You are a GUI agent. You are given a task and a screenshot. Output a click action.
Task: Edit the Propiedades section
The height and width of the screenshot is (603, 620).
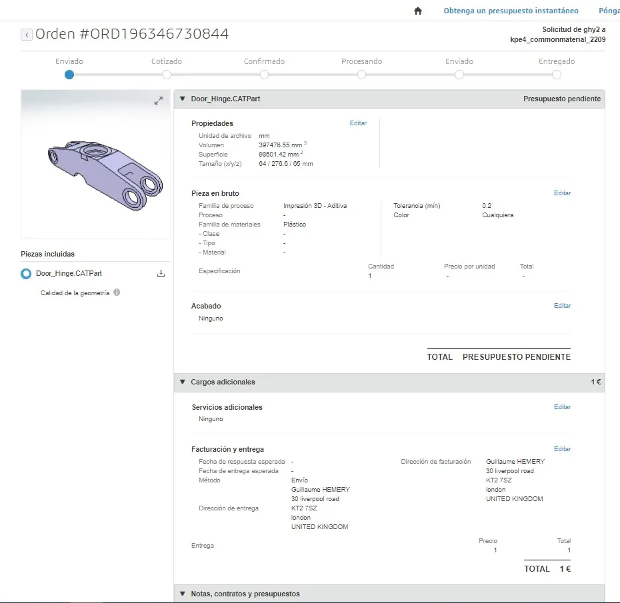(358, 123)
